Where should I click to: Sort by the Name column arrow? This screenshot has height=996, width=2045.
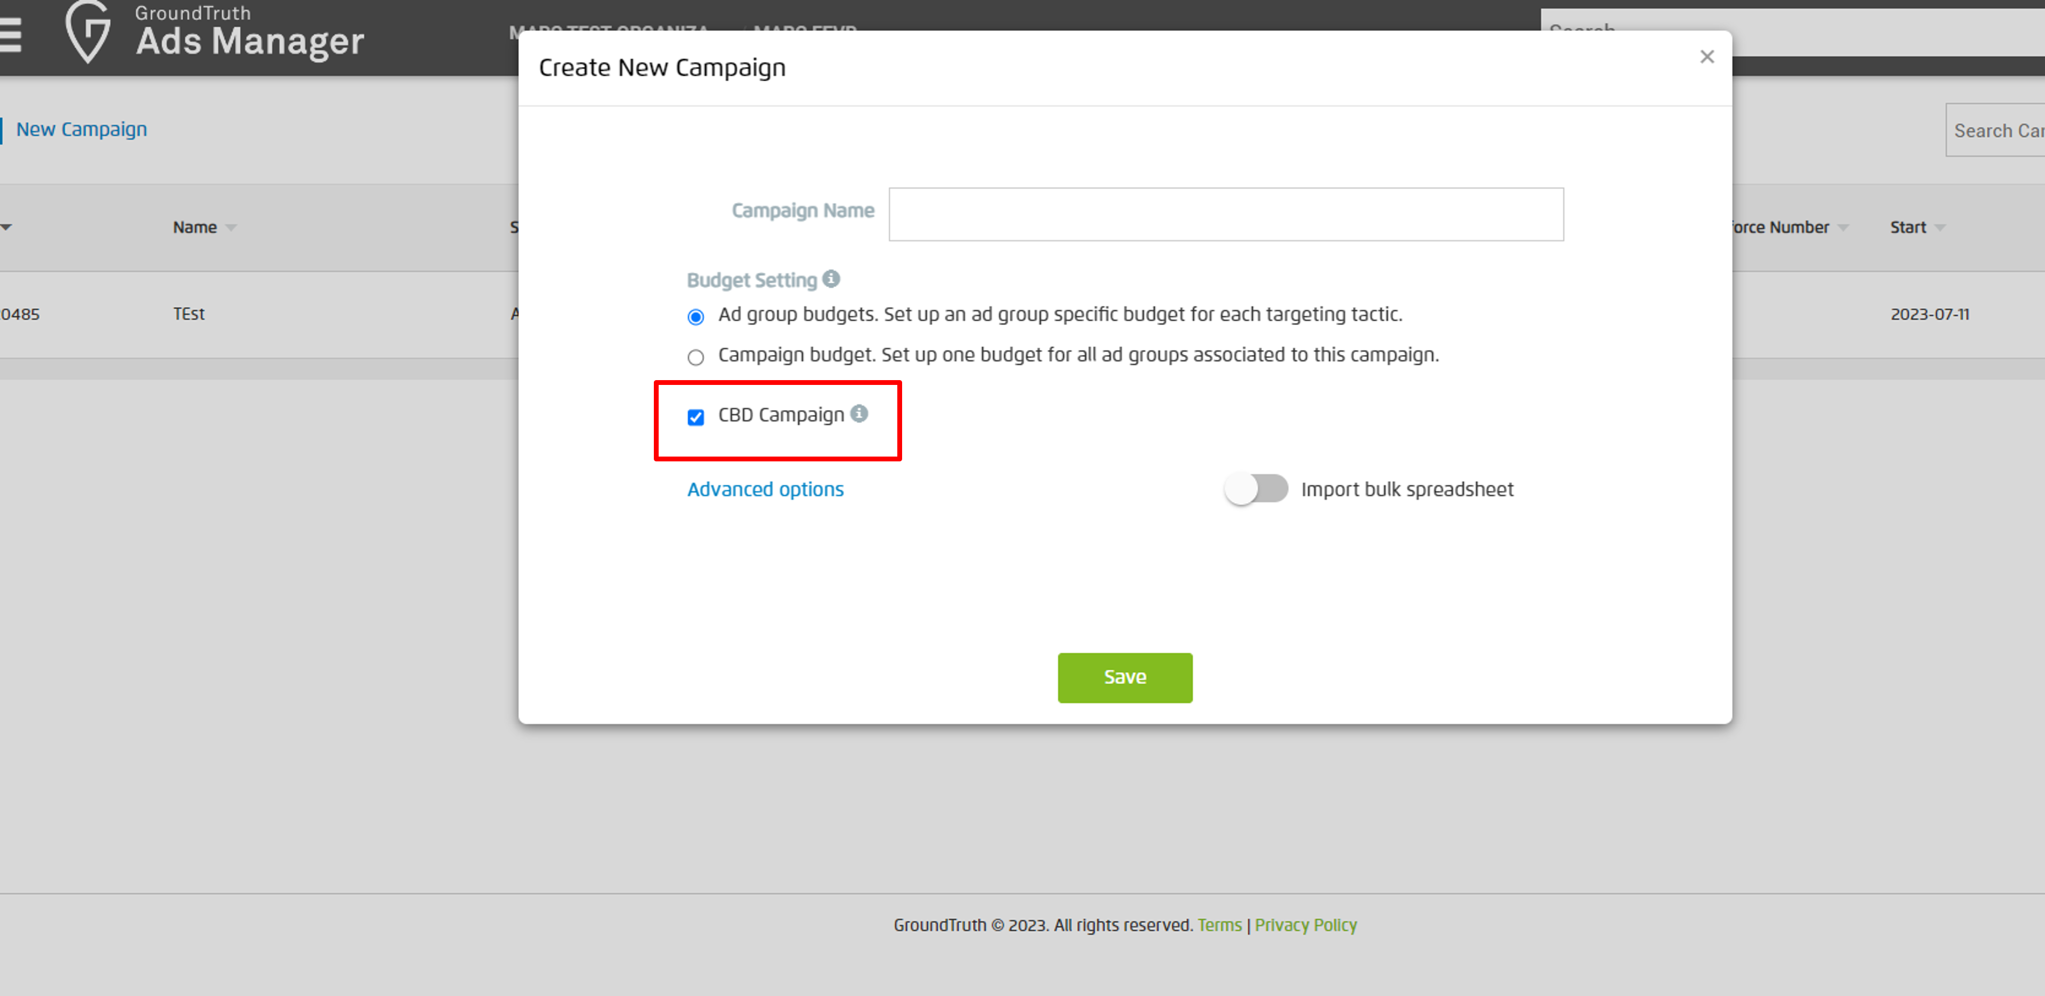[231, 228]
